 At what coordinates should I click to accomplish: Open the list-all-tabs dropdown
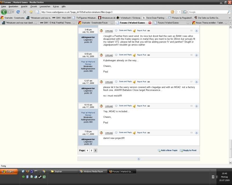230,23
